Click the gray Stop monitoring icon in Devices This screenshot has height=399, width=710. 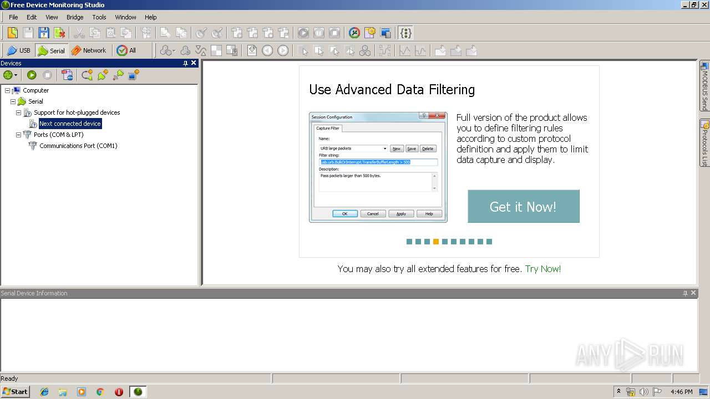(48, 75)
